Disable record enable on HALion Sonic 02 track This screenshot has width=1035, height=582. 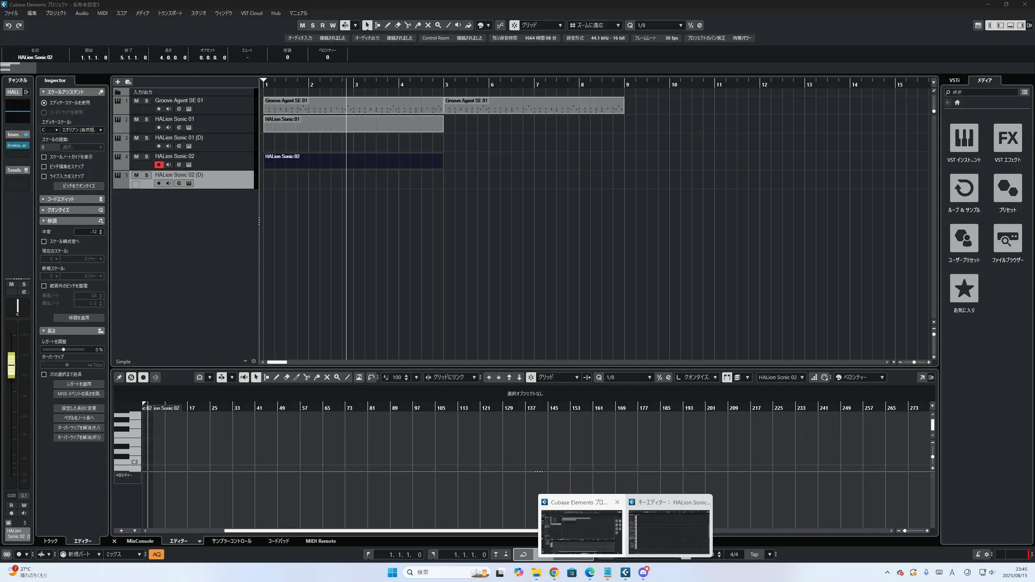point(159,164)
